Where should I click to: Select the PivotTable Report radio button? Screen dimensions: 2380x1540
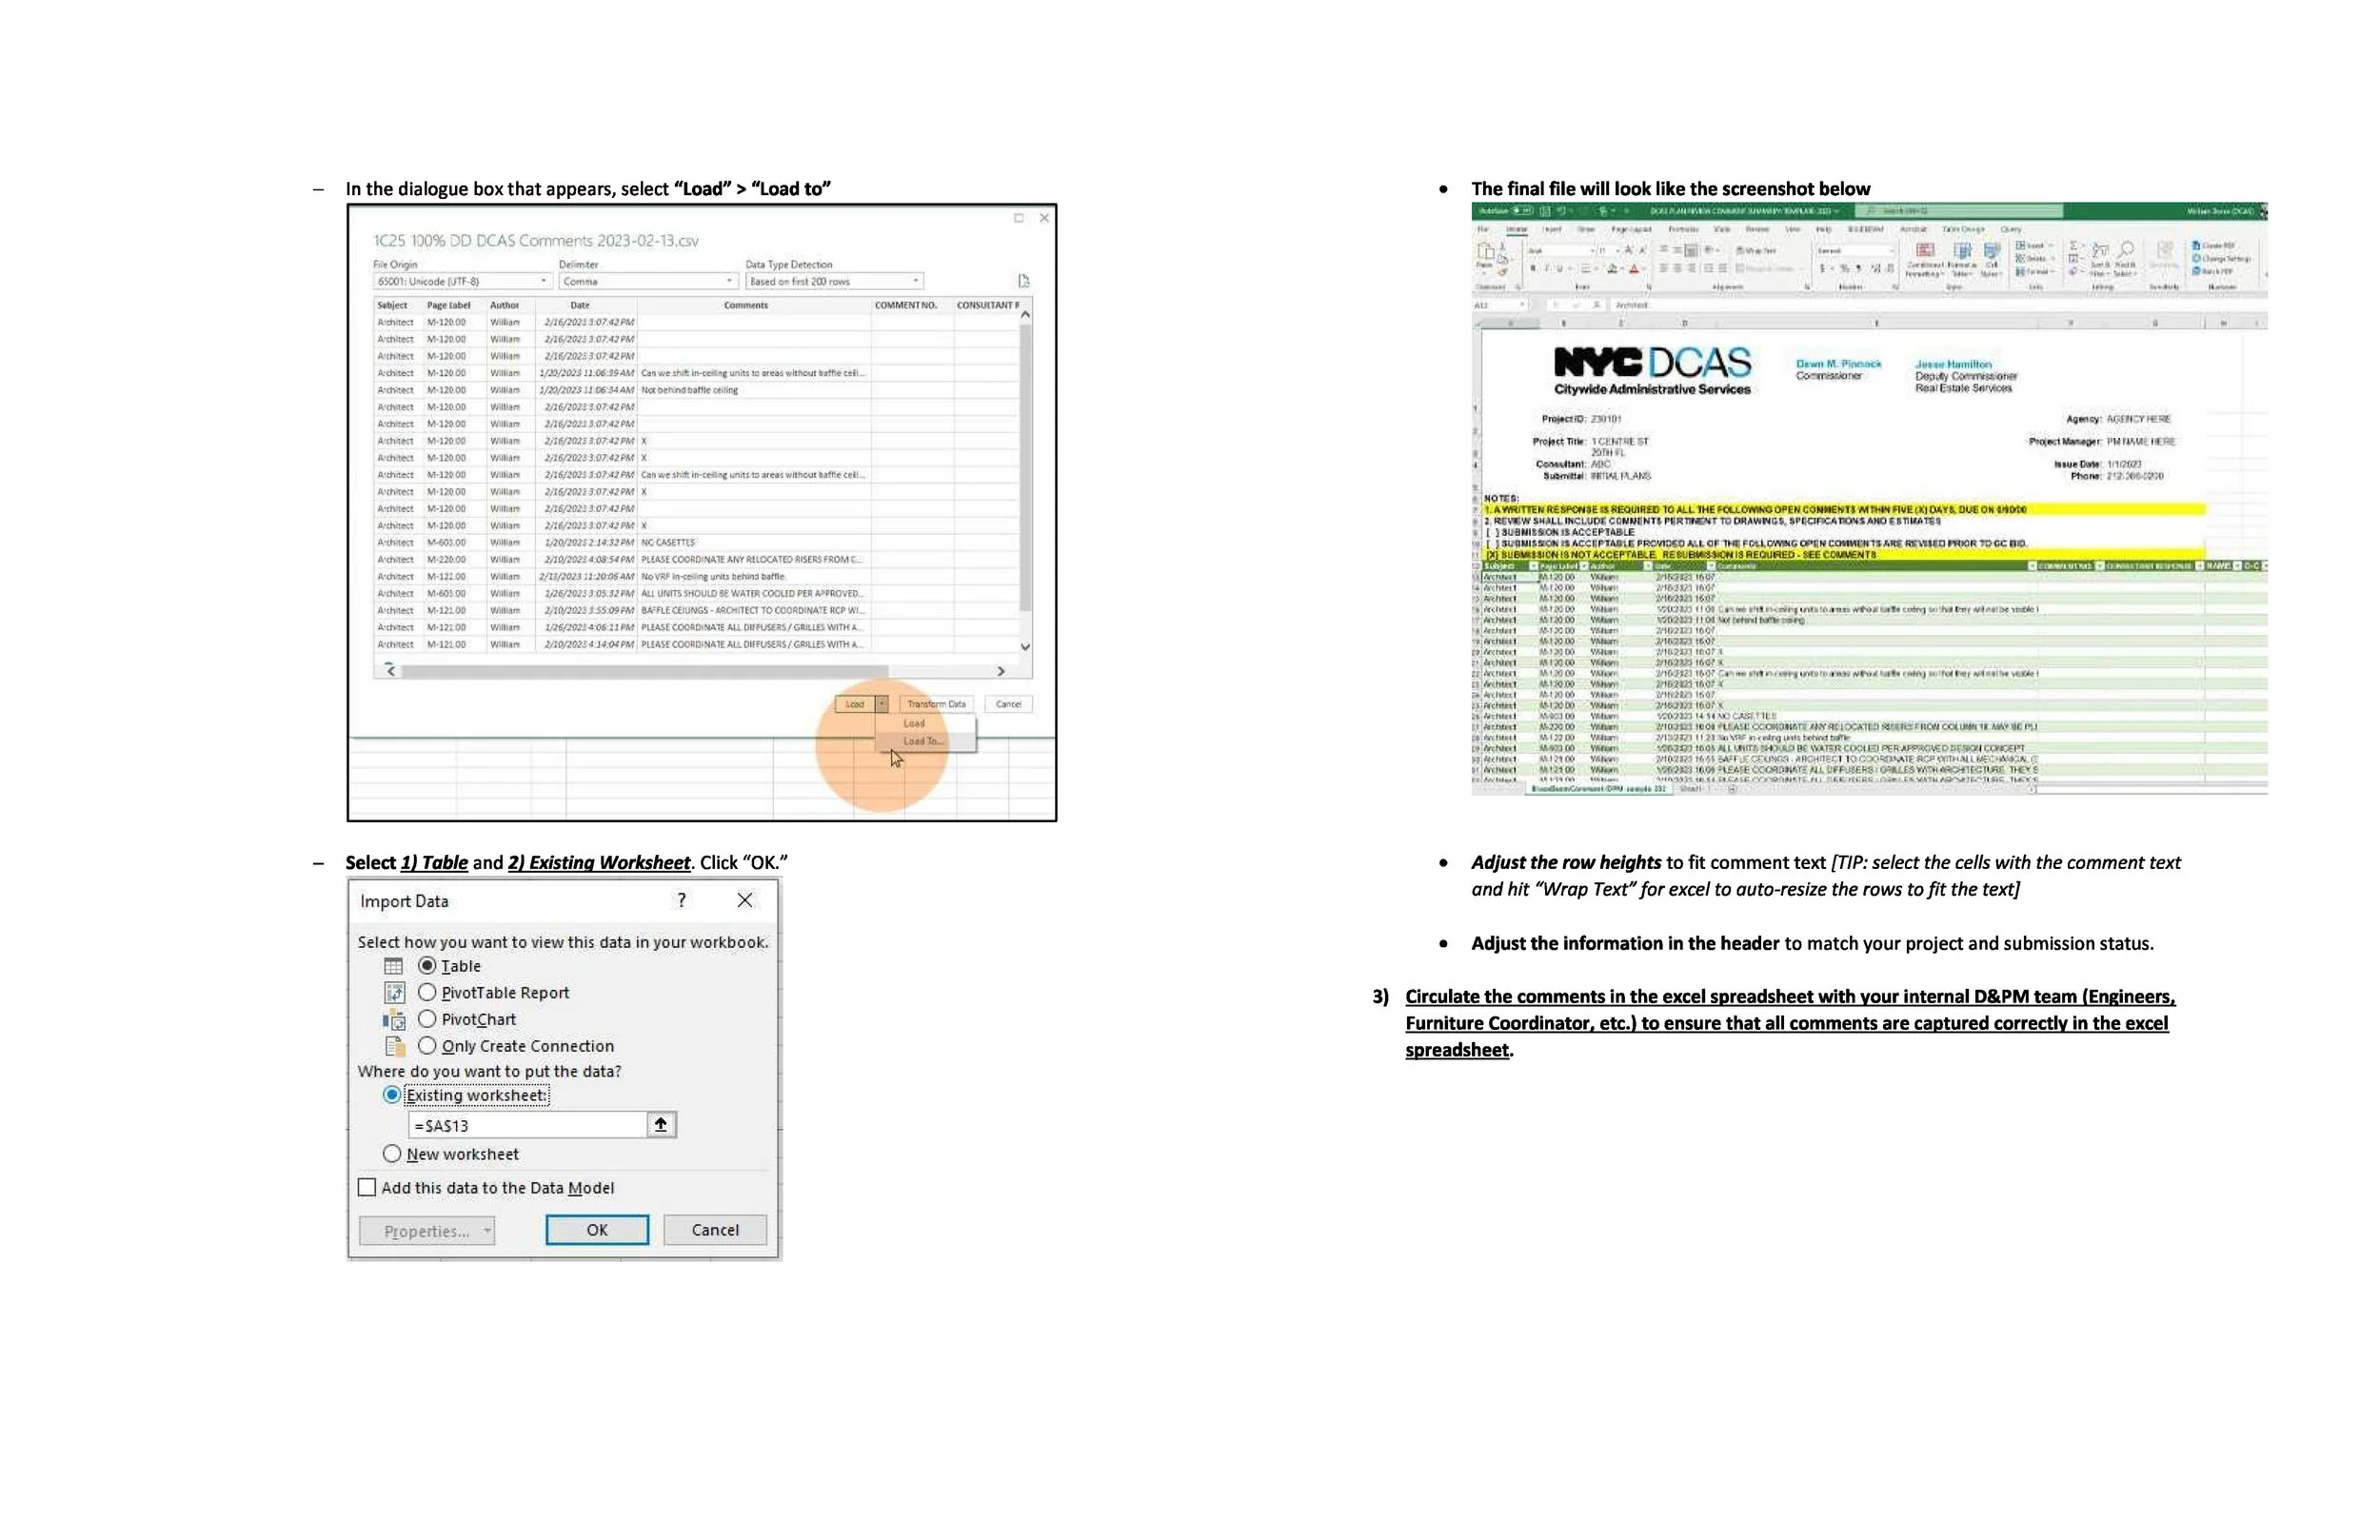pyautogui.click(x=427, y=992)
